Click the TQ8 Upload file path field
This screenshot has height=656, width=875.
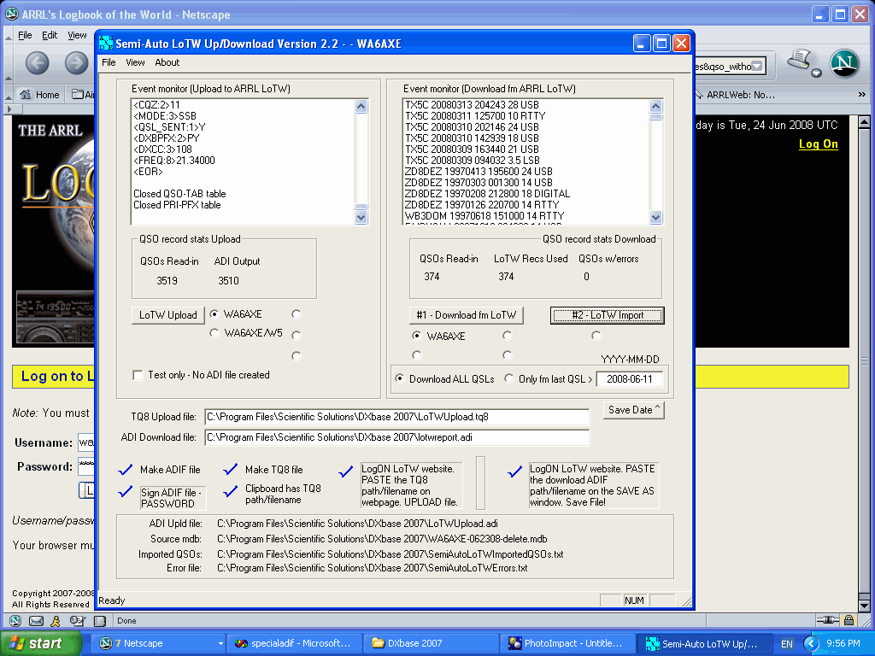point(396,417)
